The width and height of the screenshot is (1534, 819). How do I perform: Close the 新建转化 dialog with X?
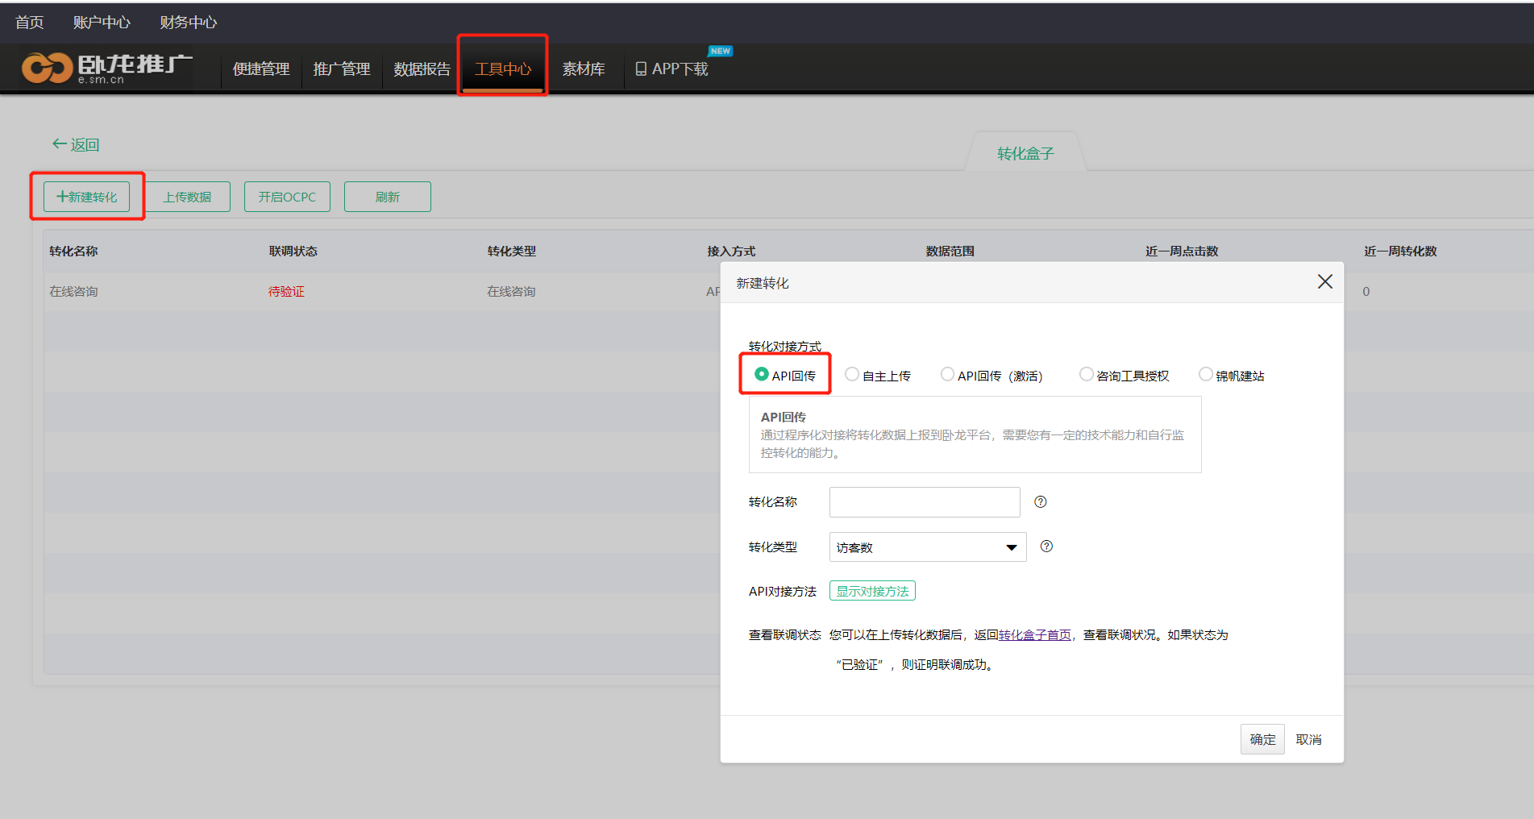pyautogui.click(x=1324, y=281)
